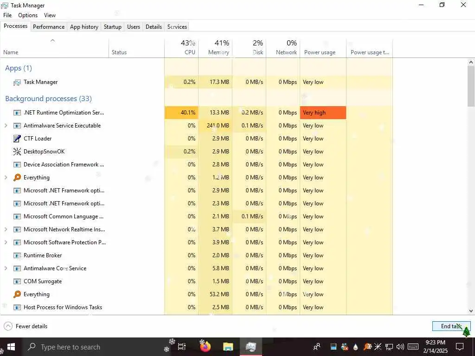This screenshot has height=356, width=475.
Task: Click the Very high power usage cell
Action: (323, 113)
